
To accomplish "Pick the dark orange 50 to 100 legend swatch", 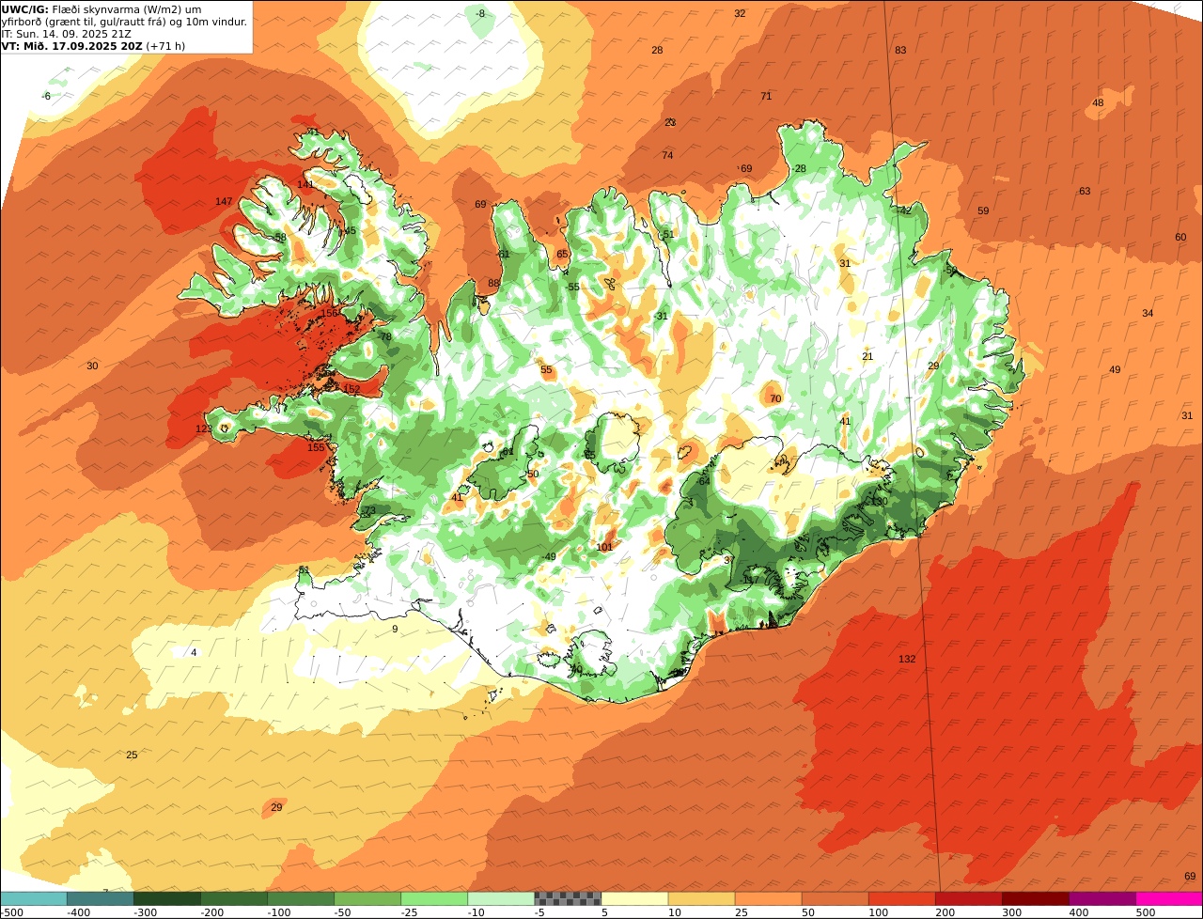I will (x=835, y=898).
